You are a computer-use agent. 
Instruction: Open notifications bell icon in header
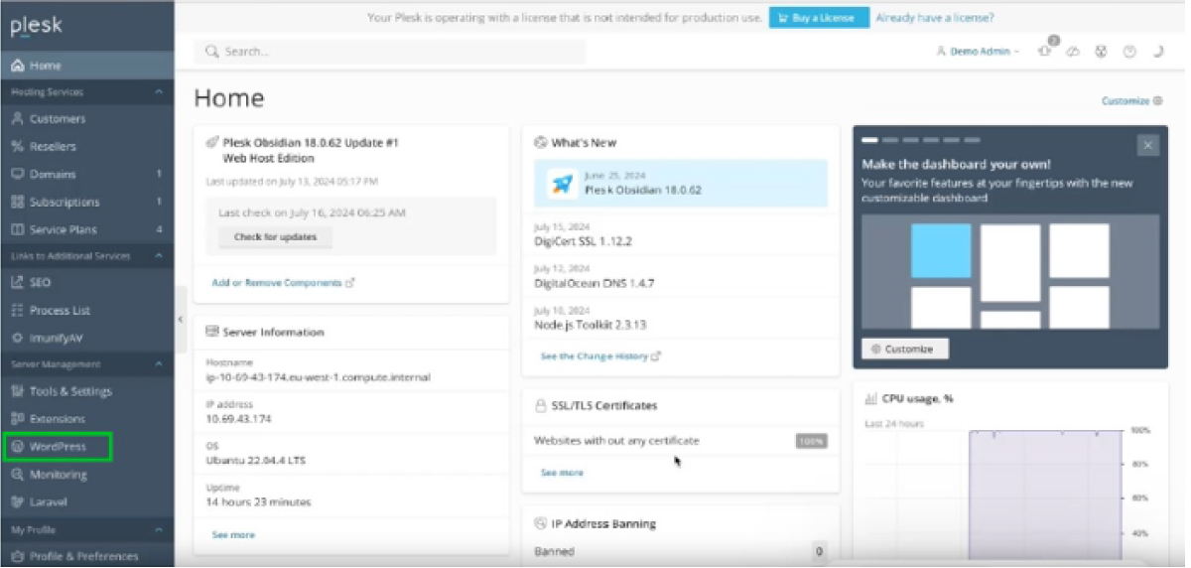tap(1045, 51)
